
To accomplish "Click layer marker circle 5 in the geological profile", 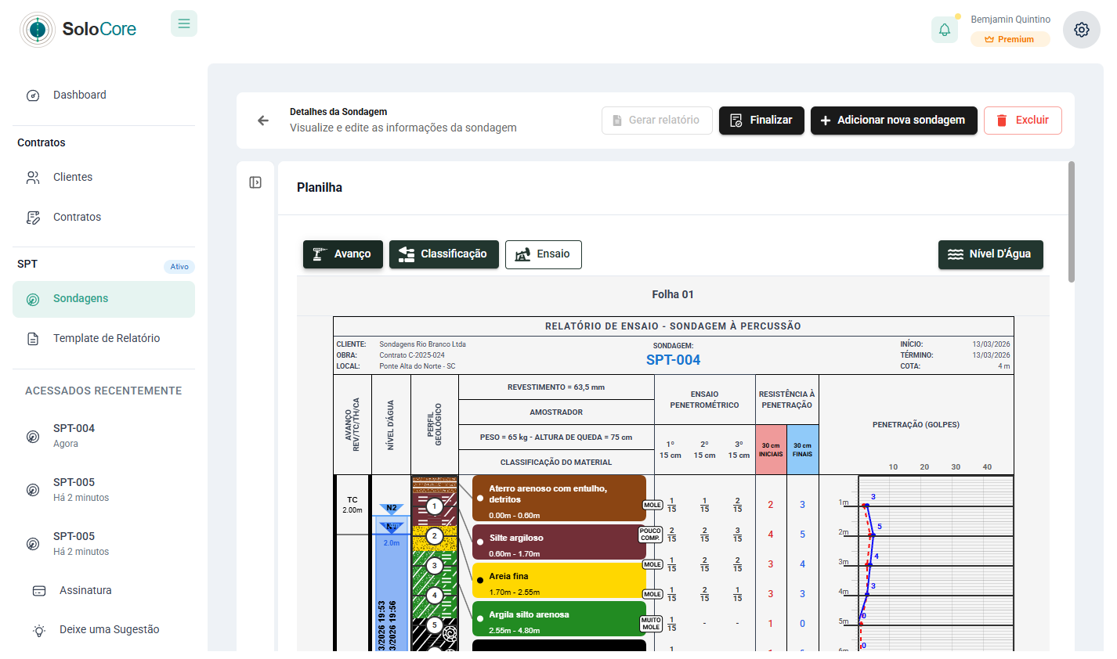I will pos(434,625).
